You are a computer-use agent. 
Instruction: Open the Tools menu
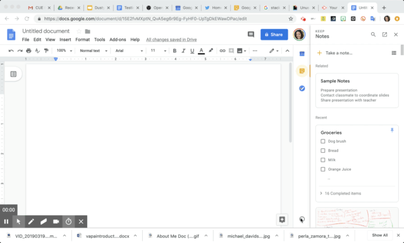point(99,40)
